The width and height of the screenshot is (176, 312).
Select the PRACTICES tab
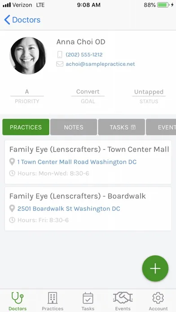[x=26, y=127]
